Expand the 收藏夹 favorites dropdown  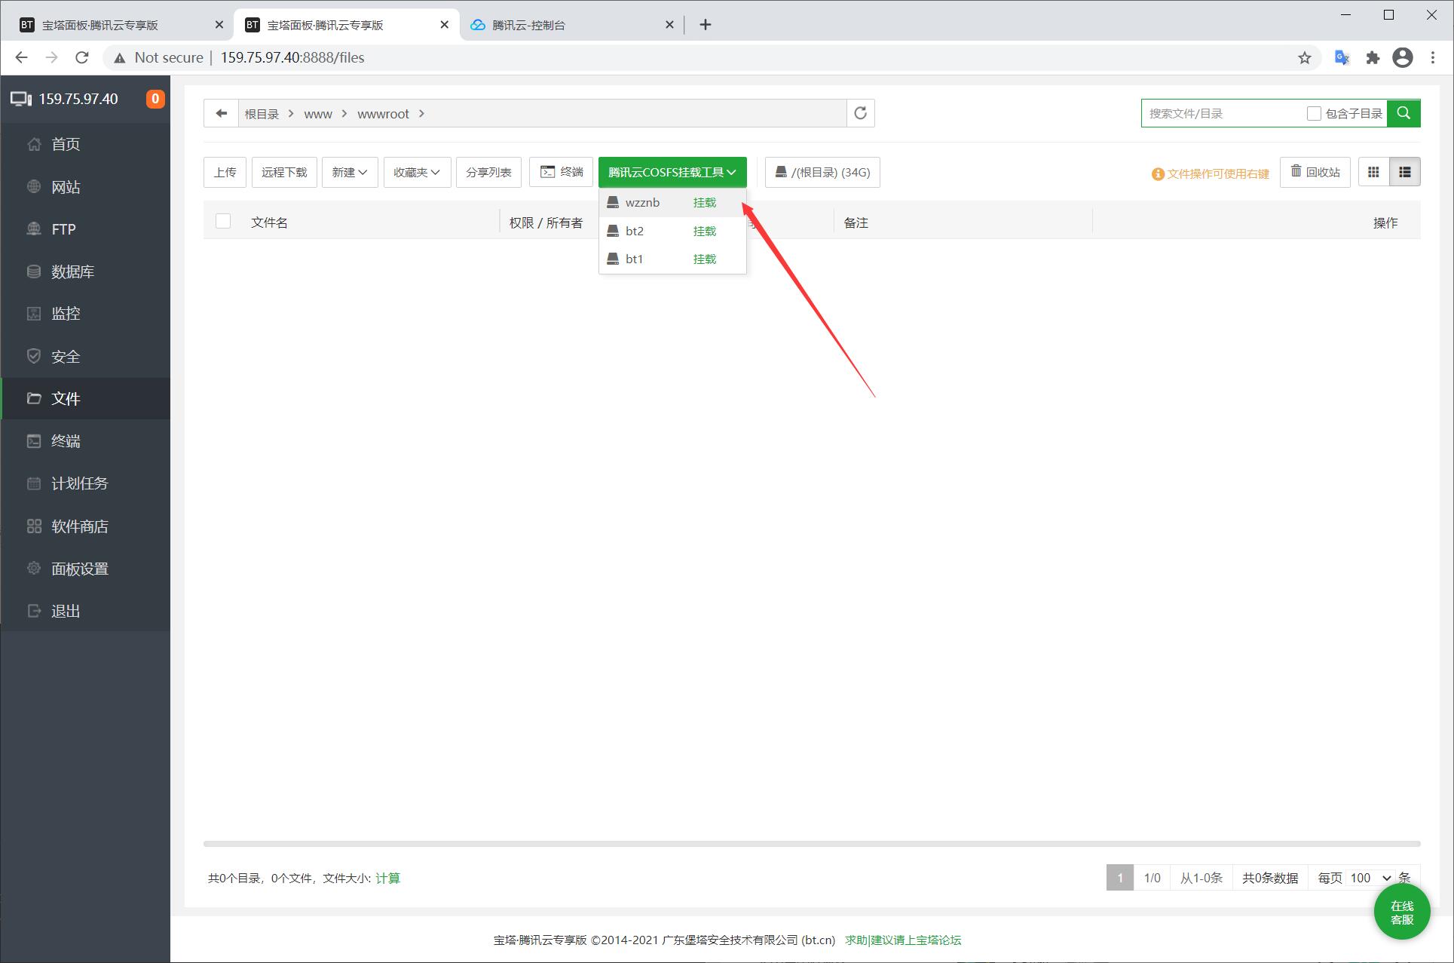(x=417, y=172)
